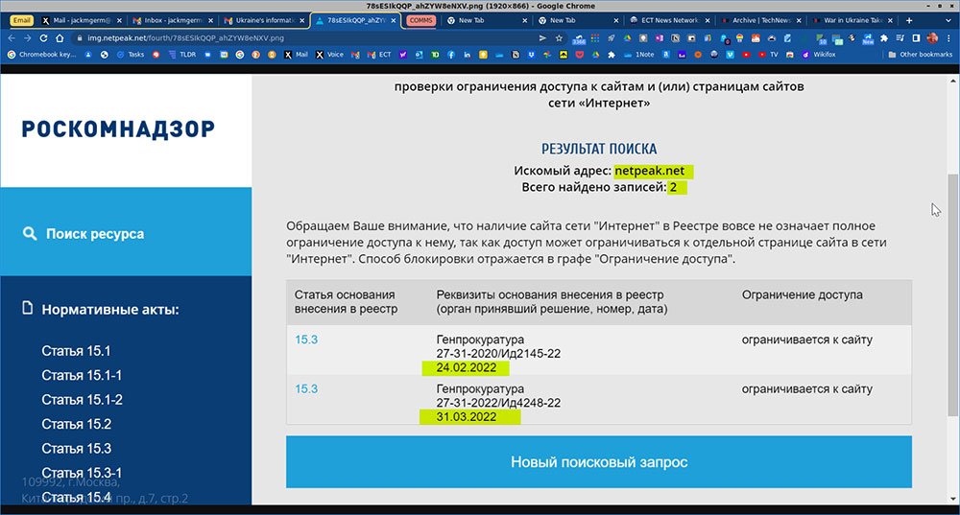This screenshot has width=960, height=515.
Task: Open the media controls toolbar icon
Action: (900, 38)
